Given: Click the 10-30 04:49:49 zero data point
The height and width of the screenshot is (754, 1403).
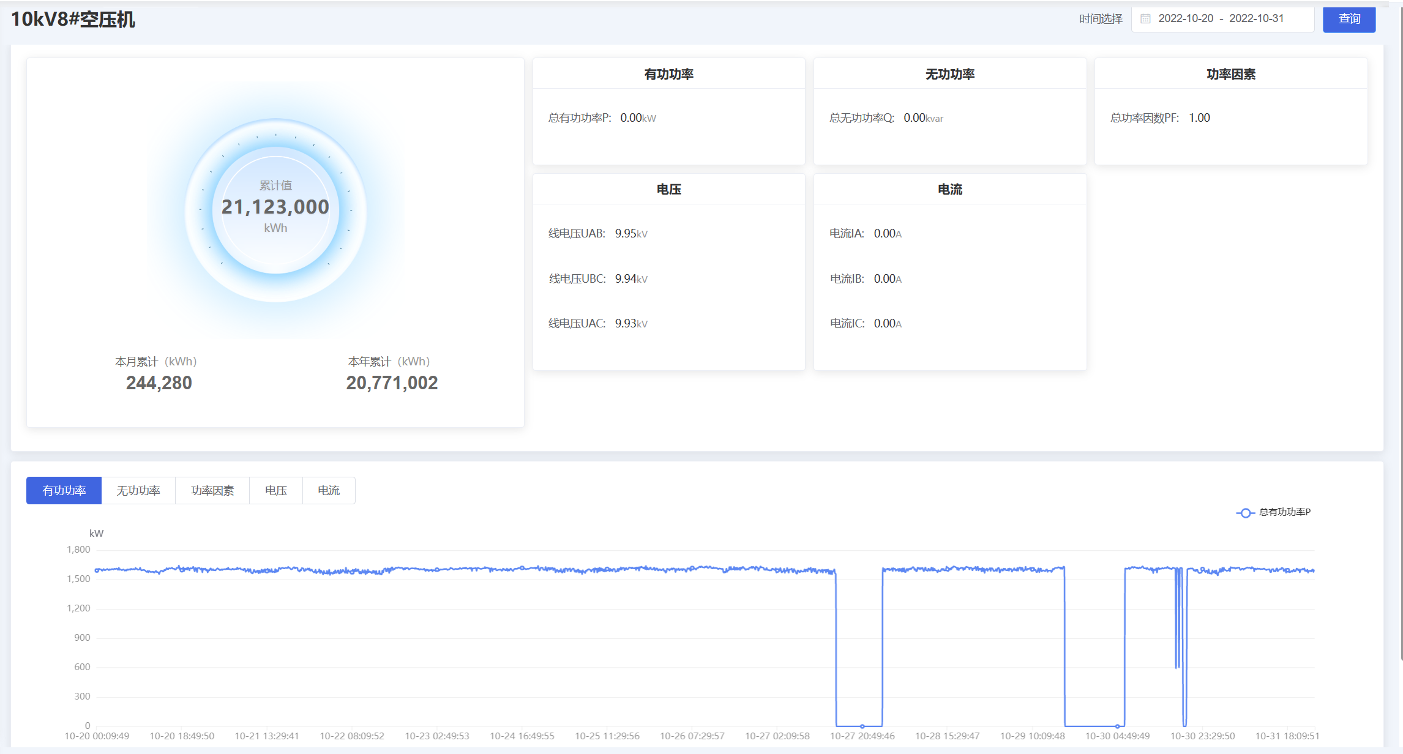Looking at the screenshot, I should point(1118,726).
